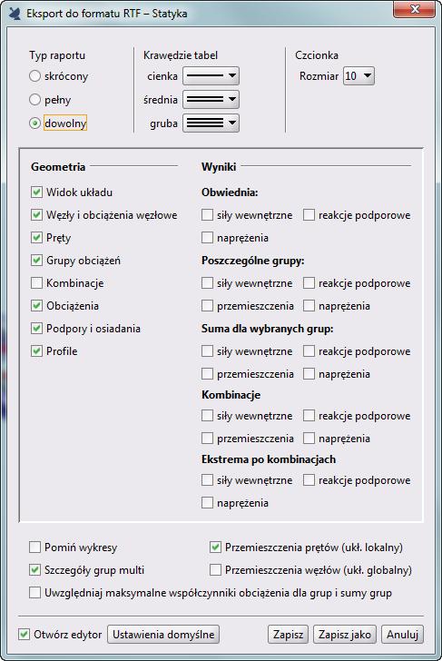Click the Ustawienia domyślne button
This screenshot has width=442, height=661.
click(163, 635)
